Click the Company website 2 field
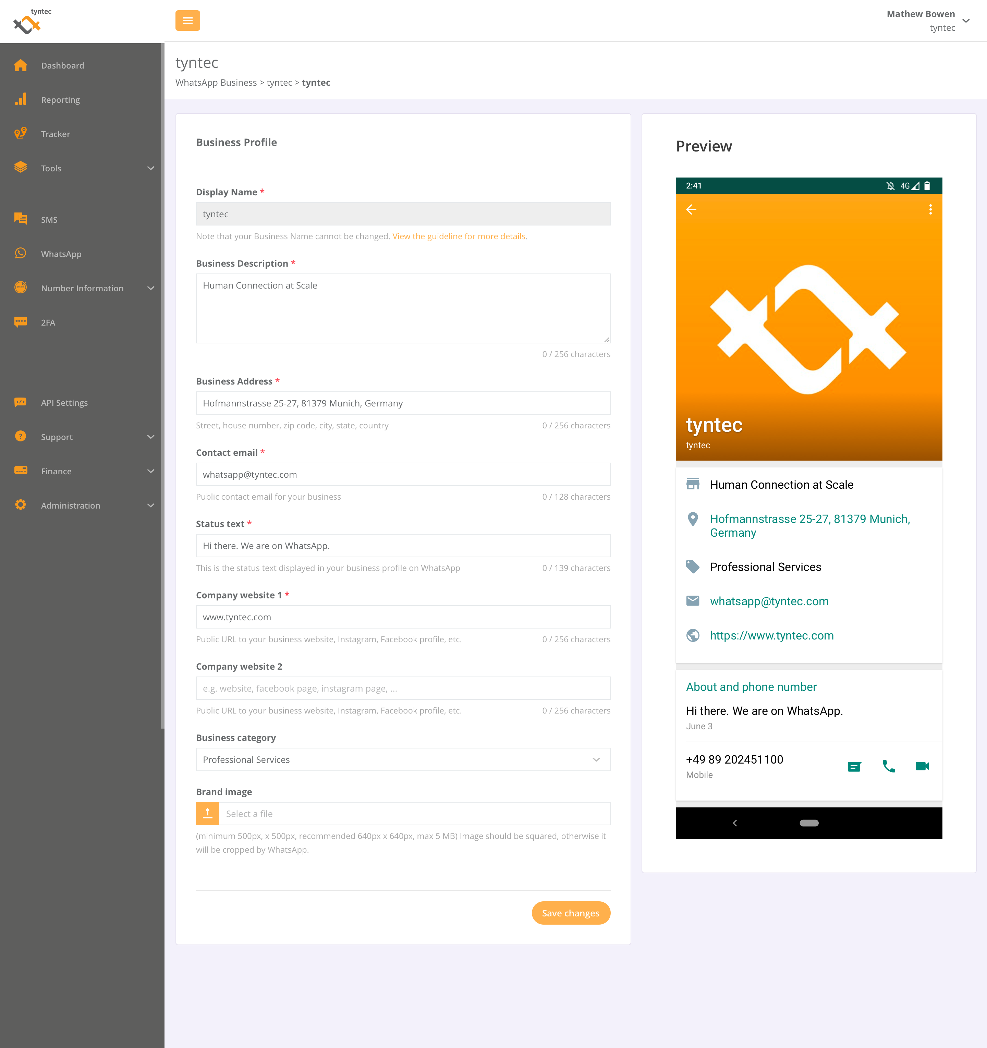This screenshot has height=1048, width=987. point(403,688)
